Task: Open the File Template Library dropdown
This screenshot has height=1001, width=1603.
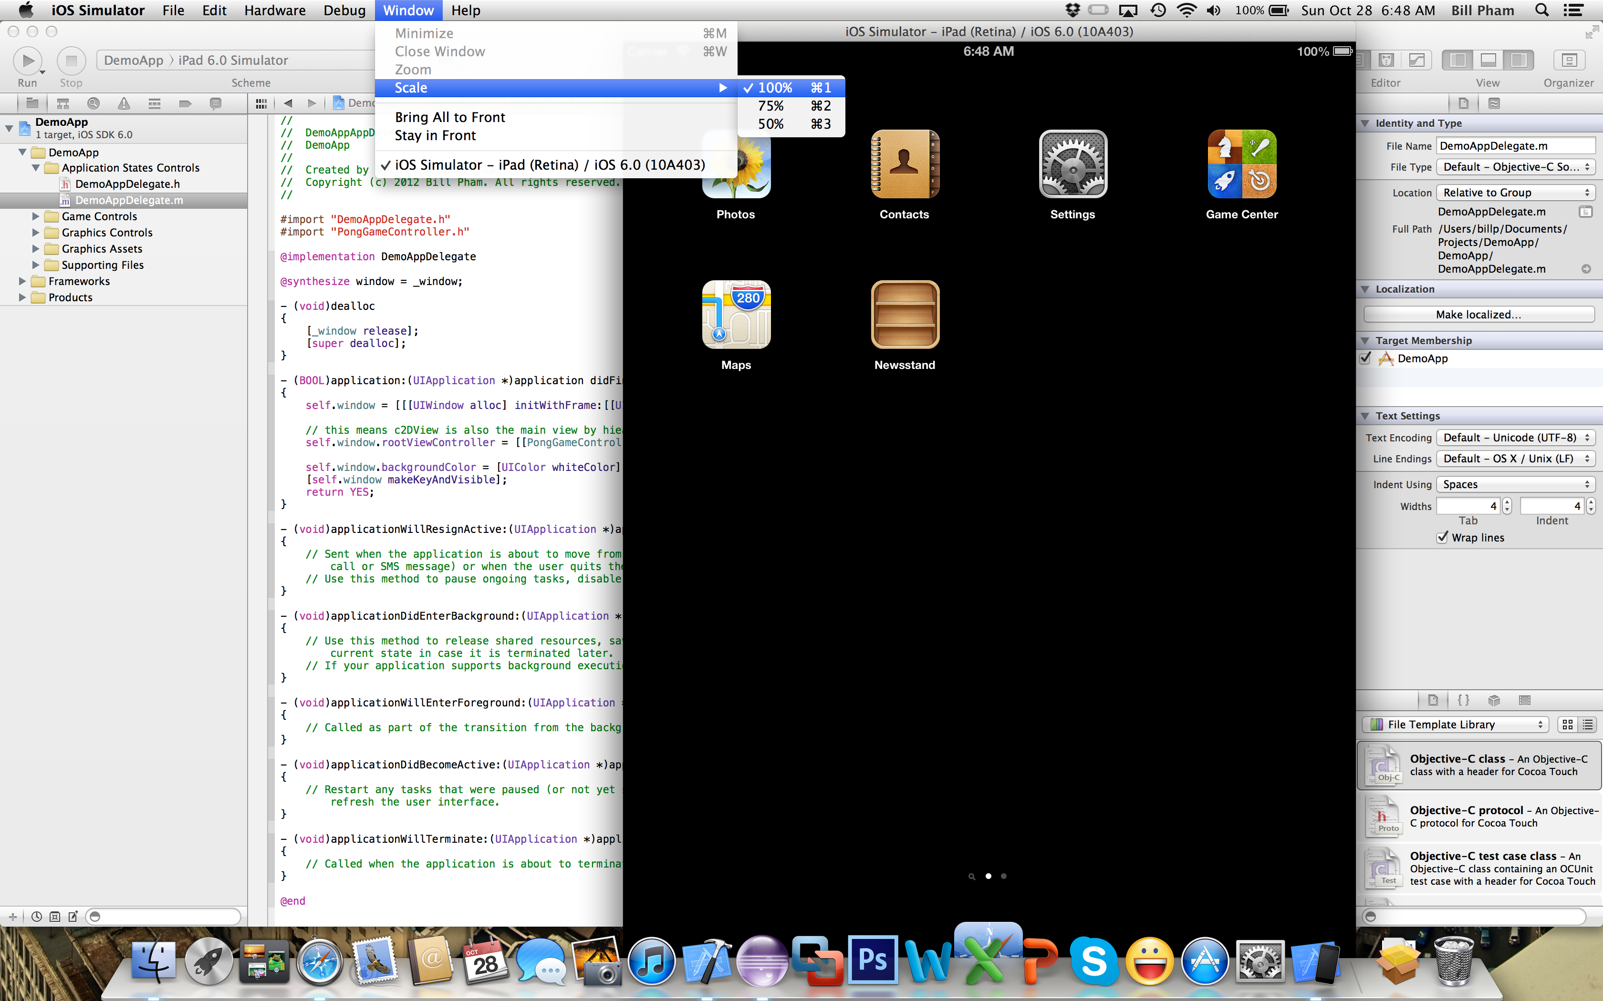Action: click(1455, 724)
